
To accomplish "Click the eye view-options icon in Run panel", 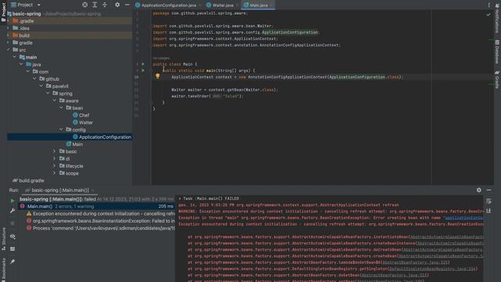I will [13, 237].
